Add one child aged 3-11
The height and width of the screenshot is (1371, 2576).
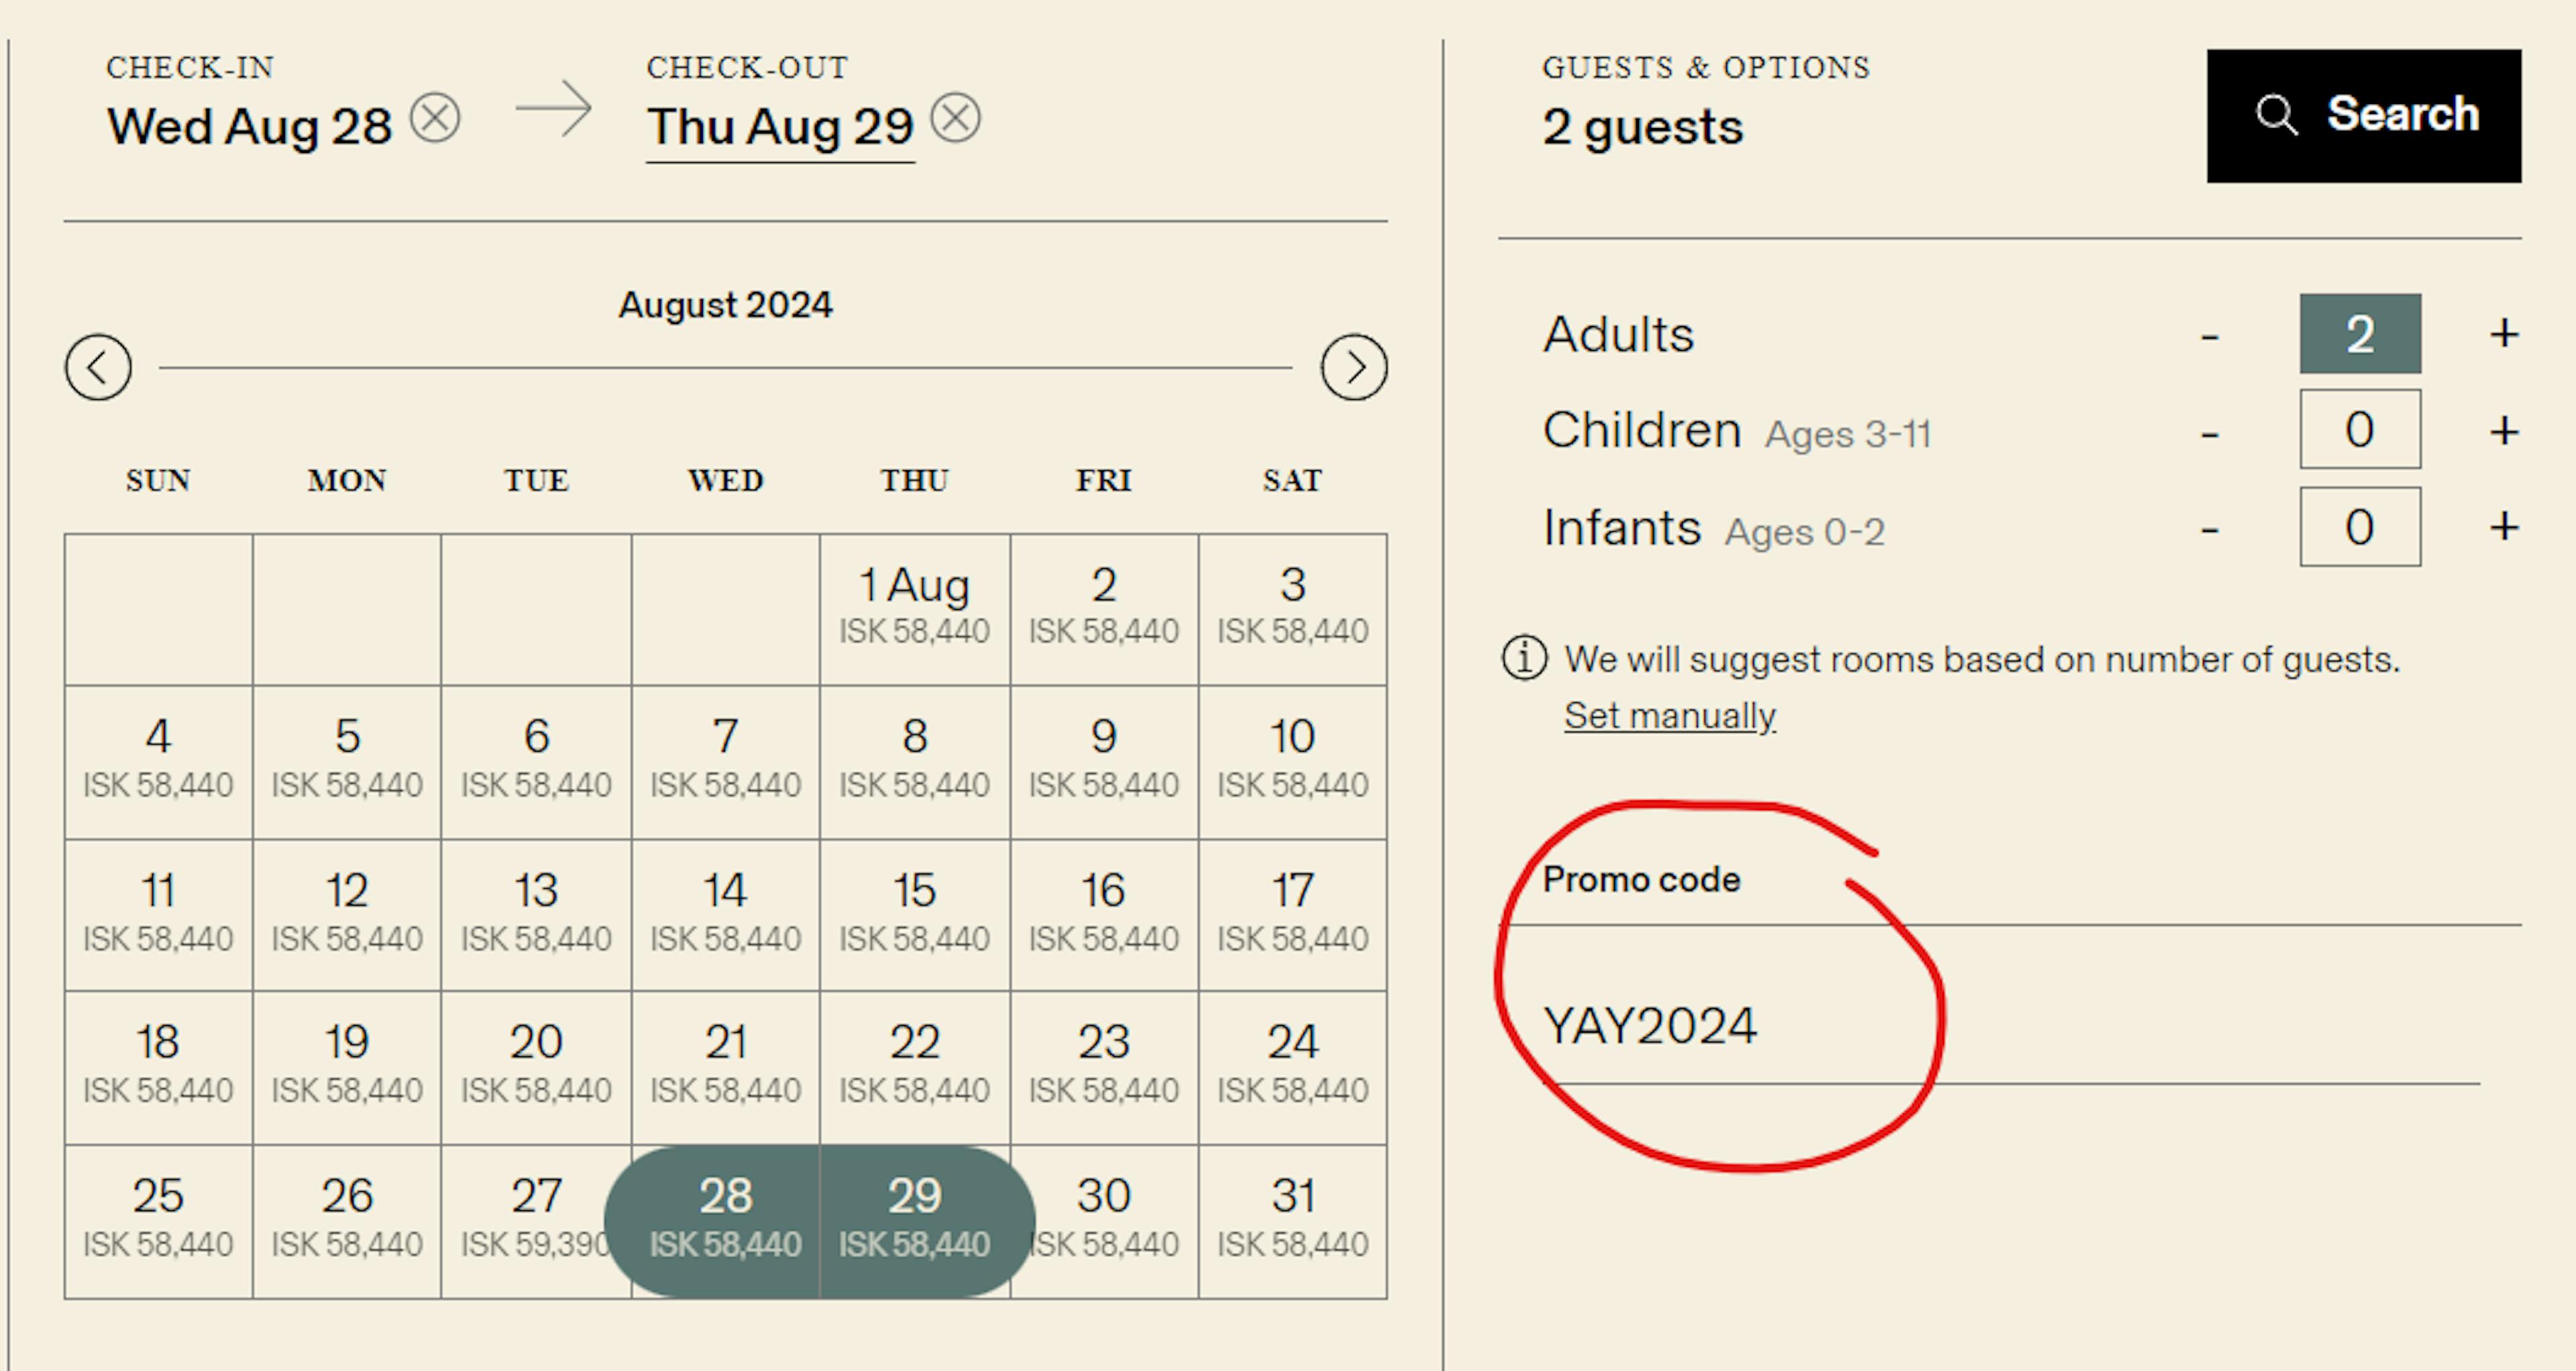pos(2503,431)
